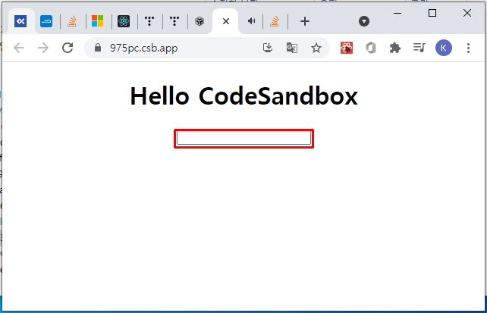Image resolution: width=487 pixels, height=313 pixels.
Task: Switch to the React logo tab
Action: coord(124,21)
